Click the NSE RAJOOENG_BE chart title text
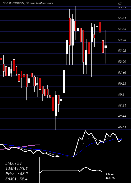 (x=28, y=3)
